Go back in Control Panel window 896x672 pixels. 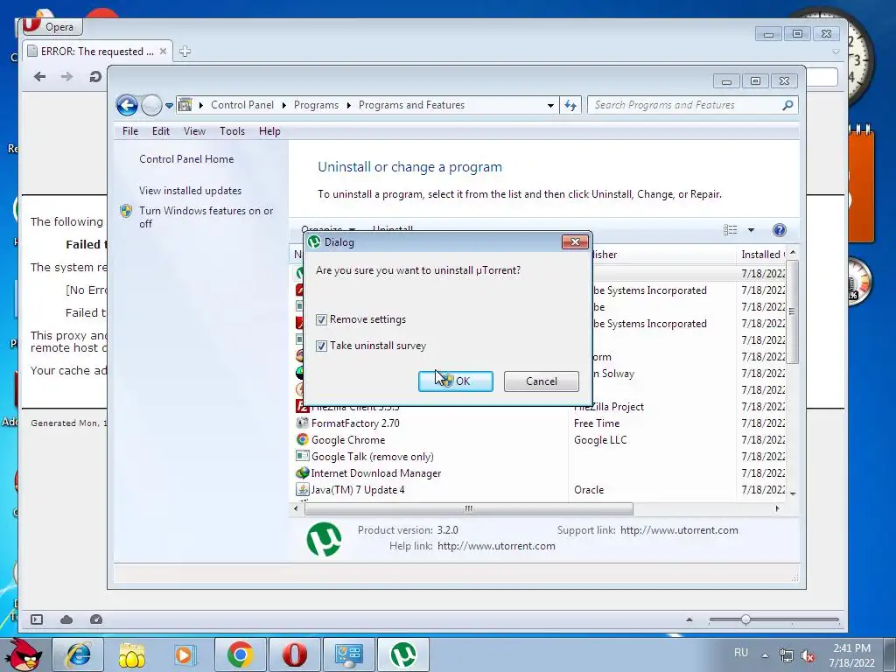127,105
